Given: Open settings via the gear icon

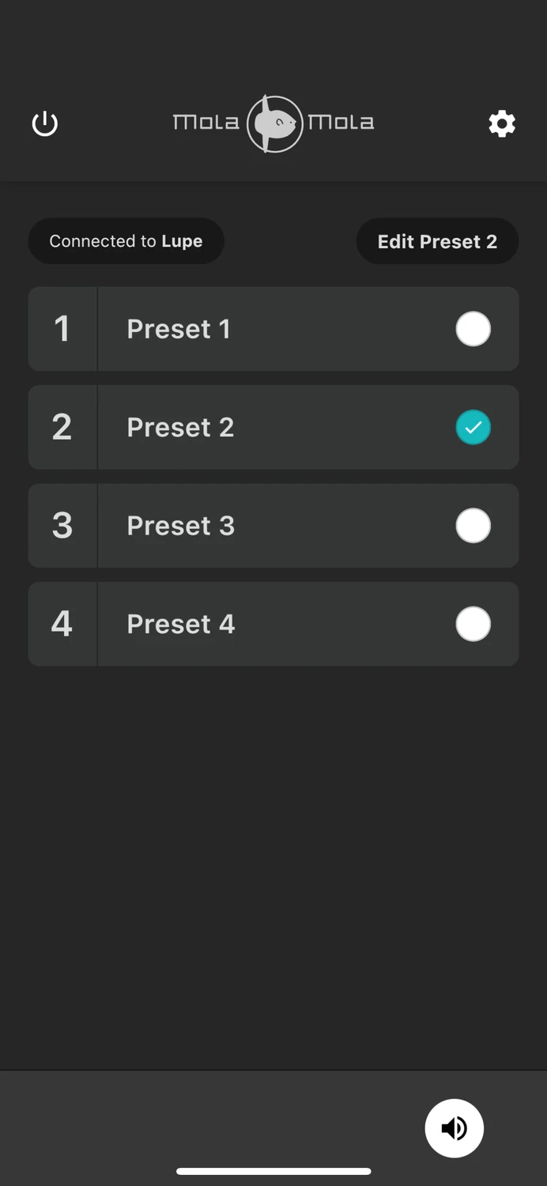Looking at the screenshot, I should 502,124.
